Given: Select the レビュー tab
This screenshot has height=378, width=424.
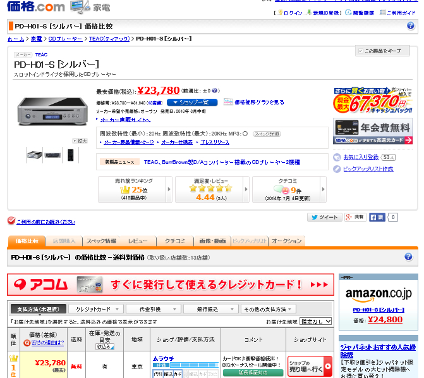Looking at the screenshot, I should pyautogui.click(x=138, y=241).
